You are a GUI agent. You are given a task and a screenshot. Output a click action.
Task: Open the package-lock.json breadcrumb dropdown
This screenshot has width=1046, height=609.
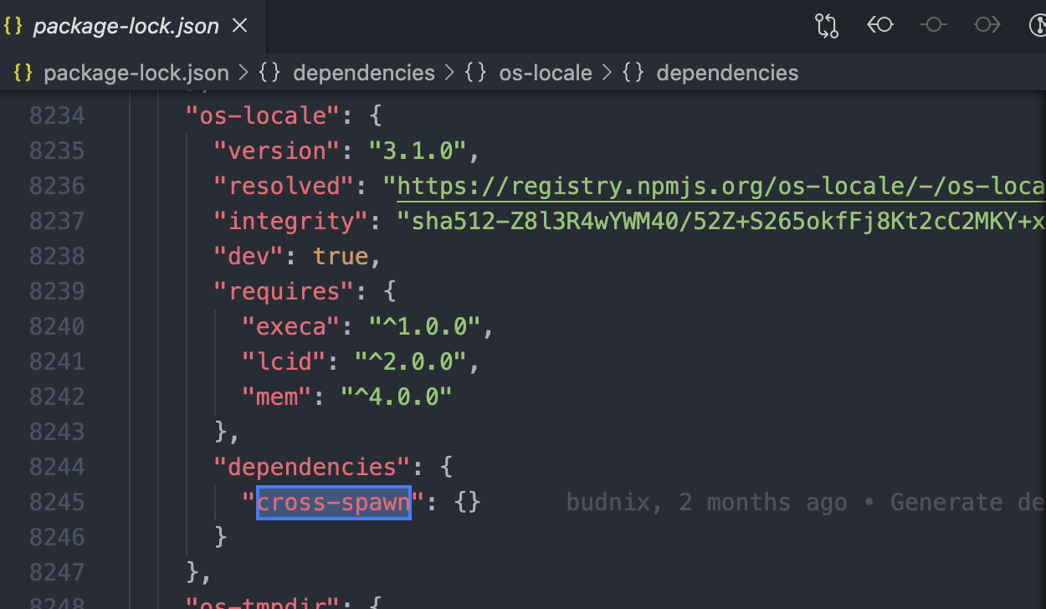coord(136,73)
